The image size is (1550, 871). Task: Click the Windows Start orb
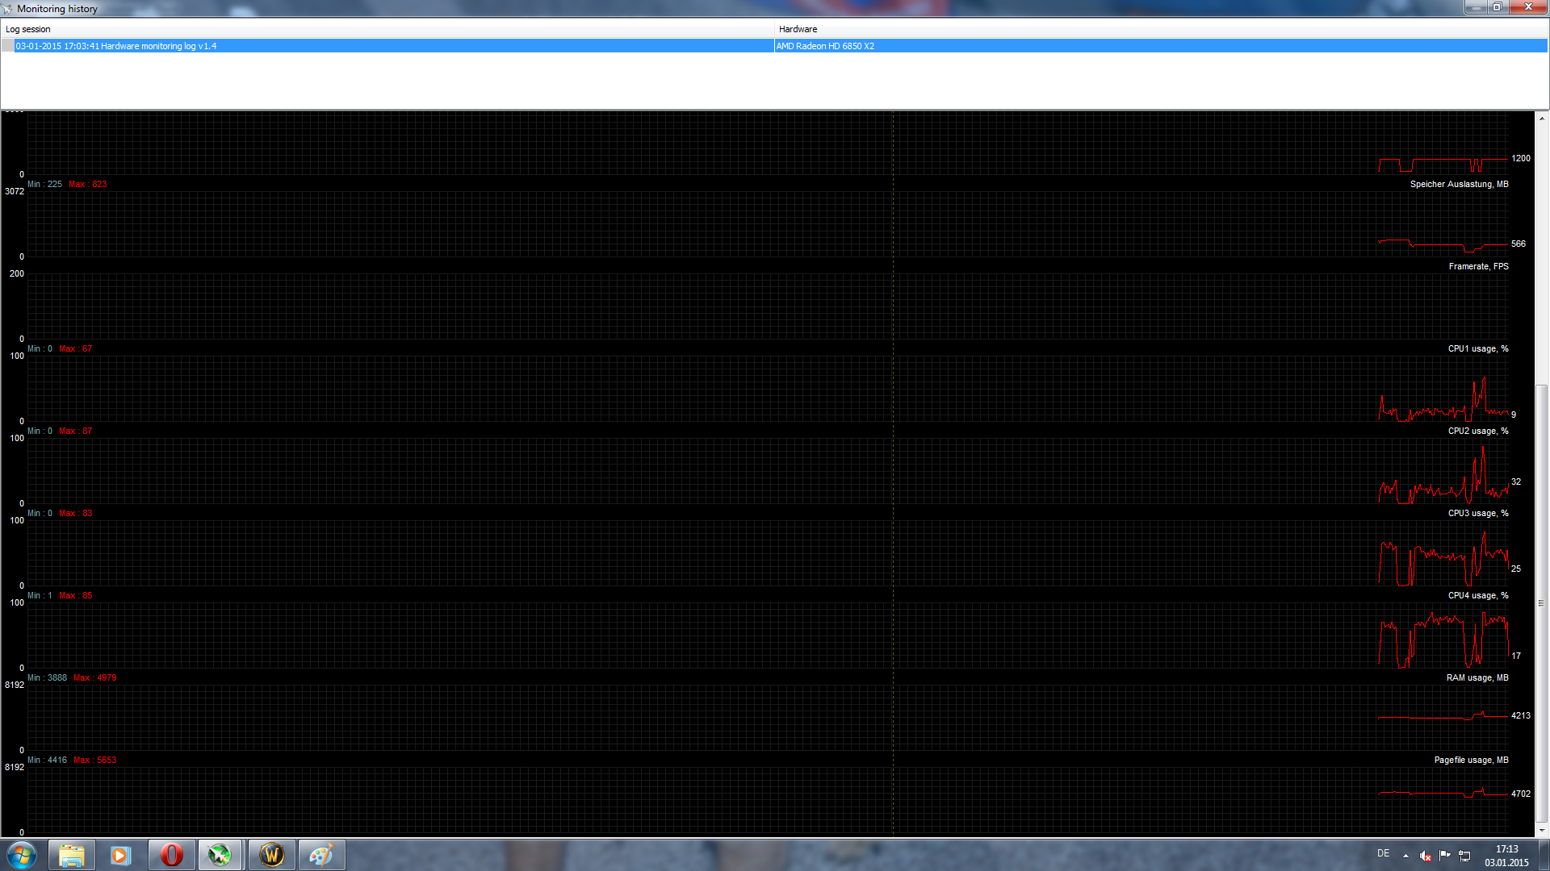tap(22, 855)
